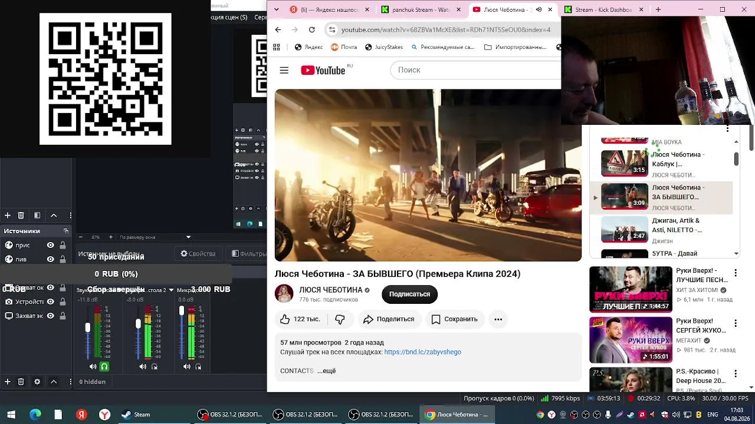Open OBS source Свойства
The height and width of the screenshot is (424, 755).
point(198,254)
